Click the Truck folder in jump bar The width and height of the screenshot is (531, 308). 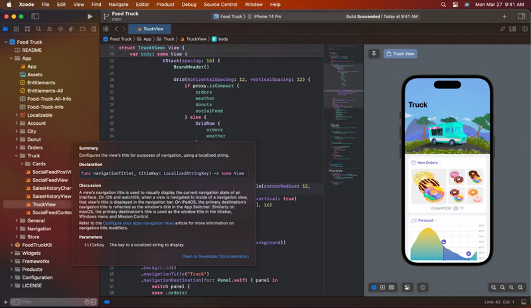point(165,39)
